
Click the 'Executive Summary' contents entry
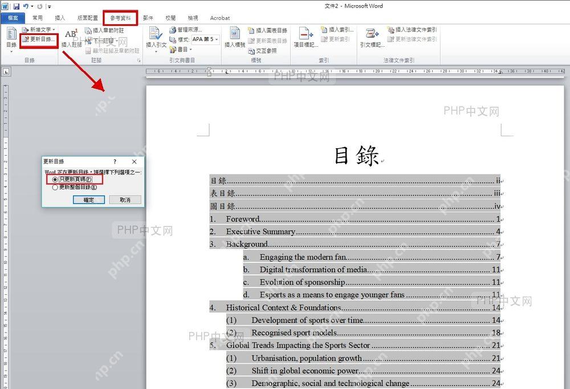355,232
